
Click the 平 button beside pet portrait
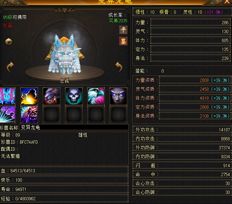123,30
